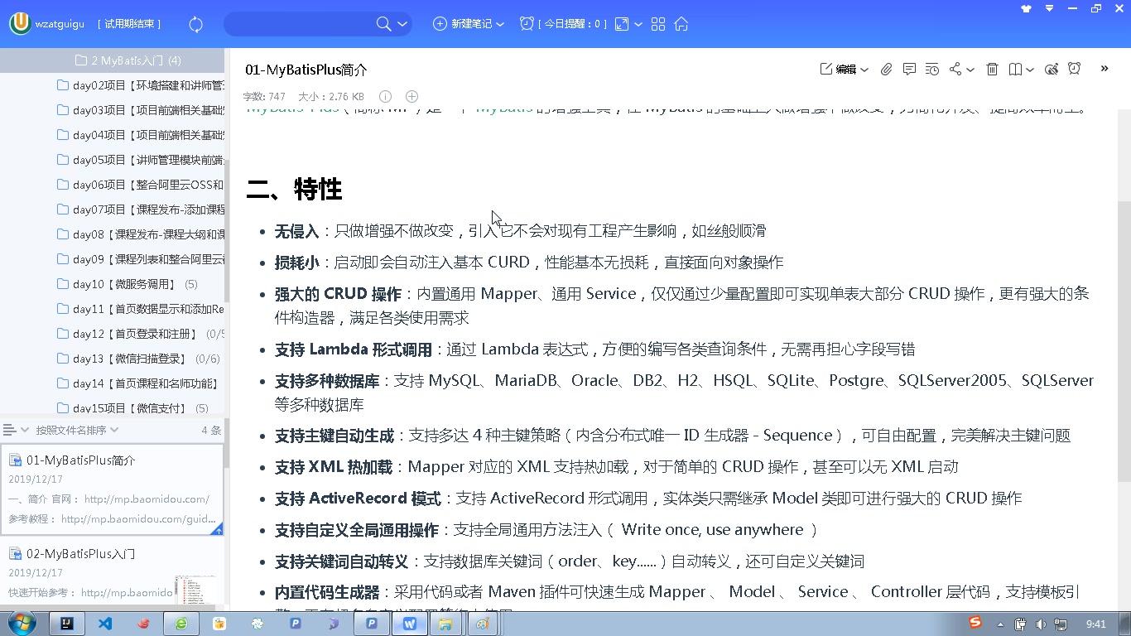Image resolution: width=1131 pixels, height=636 pixels.
Task: Select folder 2 MyBatis入门 (4)
Action: [112, 60]
